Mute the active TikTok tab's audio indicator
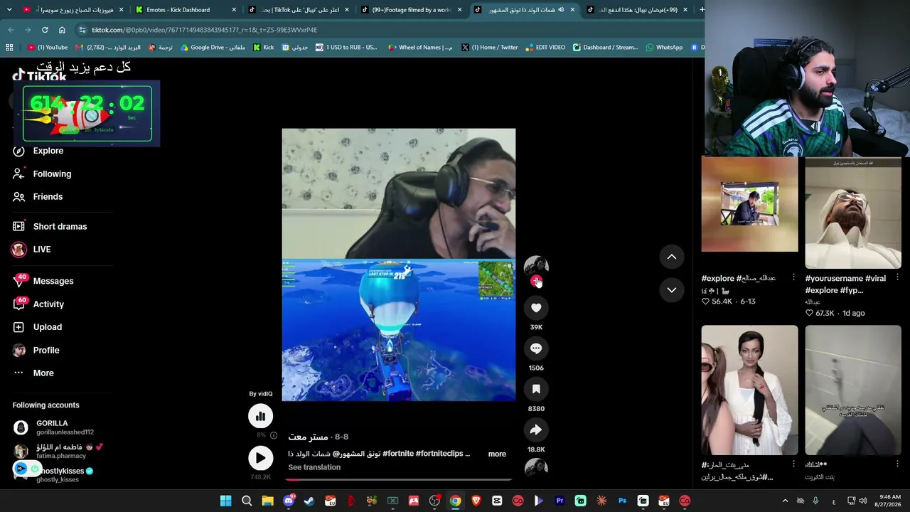 click(561, 10)
